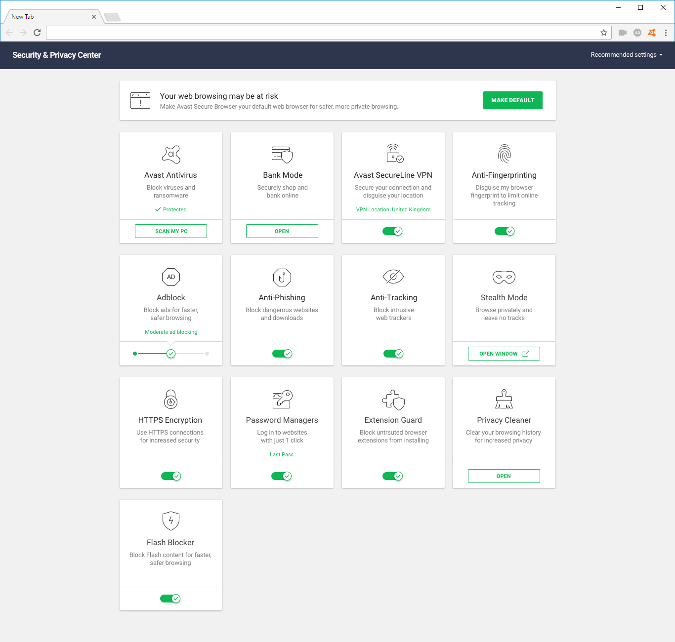Click SCAN MY PC button
The width and height of the screenshot is (675, 642).
pos(171,231)
